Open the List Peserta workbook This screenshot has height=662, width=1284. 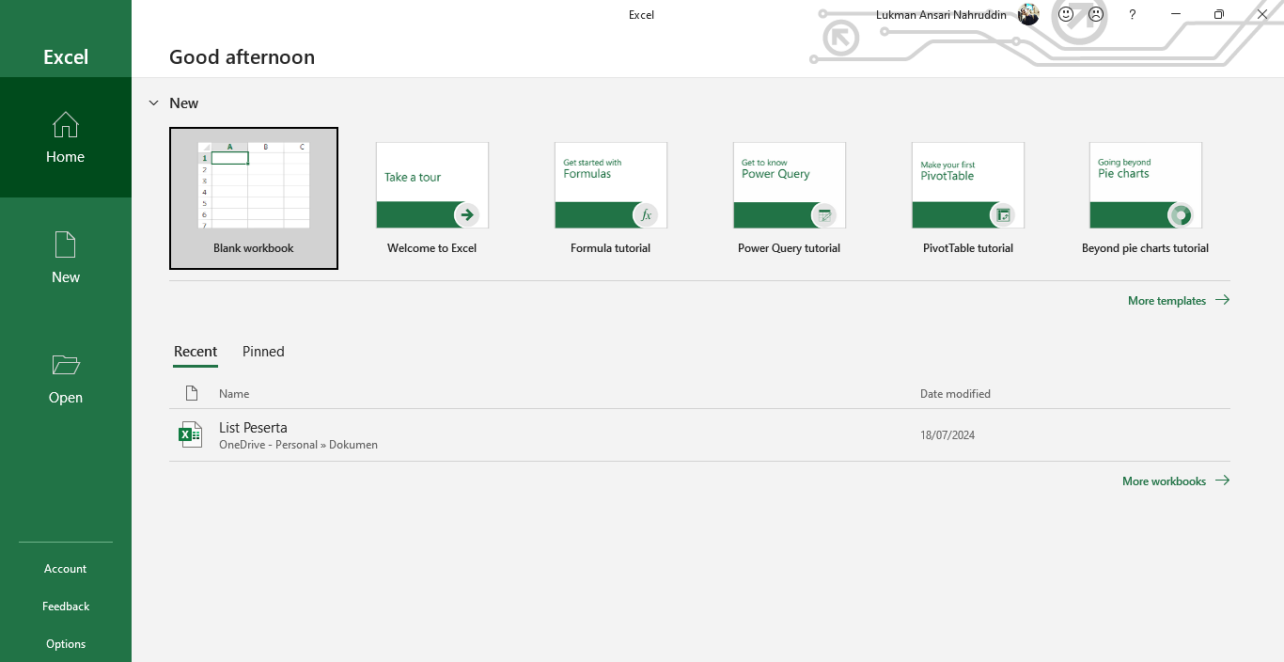coord(699,435)
